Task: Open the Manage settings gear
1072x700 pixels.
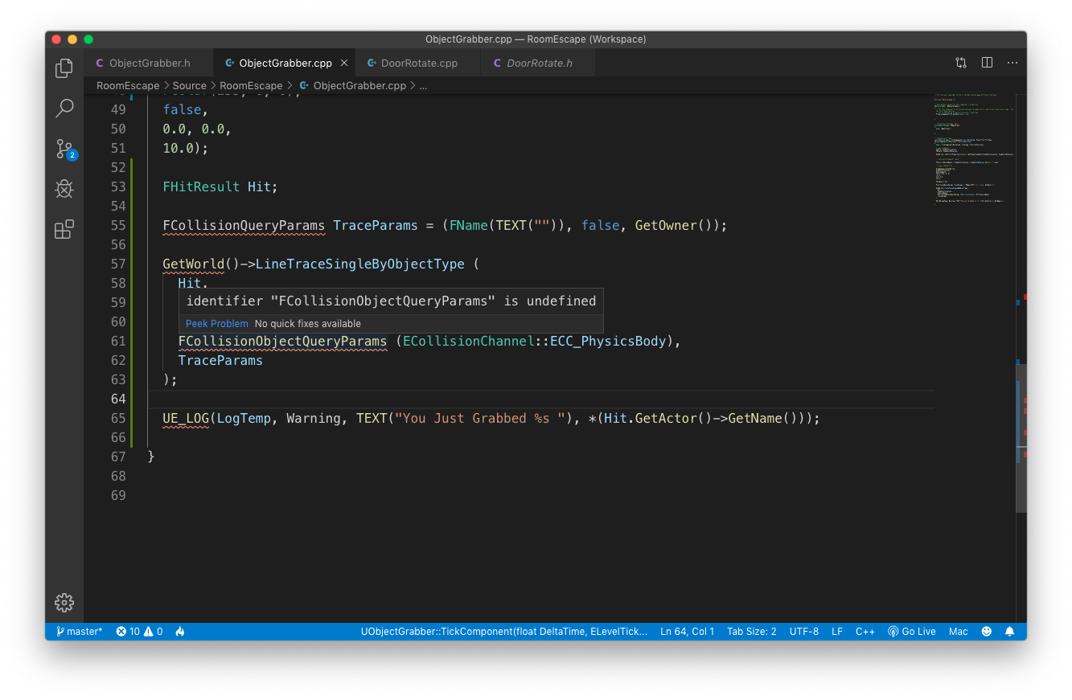Action: (64, 602)
